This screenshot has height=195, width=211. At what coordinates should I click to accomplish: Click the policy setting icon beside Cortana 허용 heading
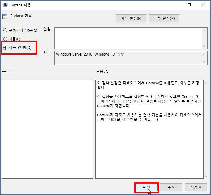pos(5,17)
